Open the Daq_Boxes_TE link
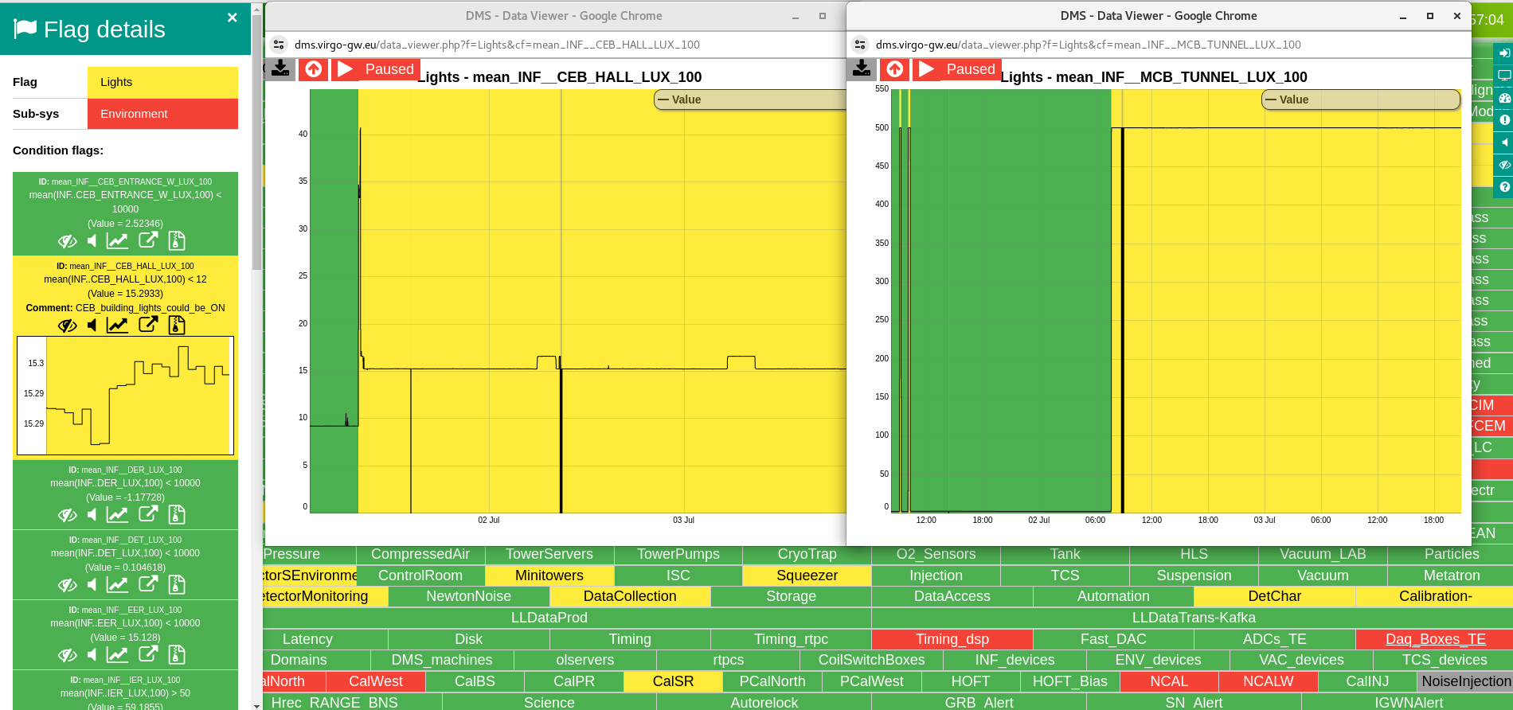 pos(1435,639)
